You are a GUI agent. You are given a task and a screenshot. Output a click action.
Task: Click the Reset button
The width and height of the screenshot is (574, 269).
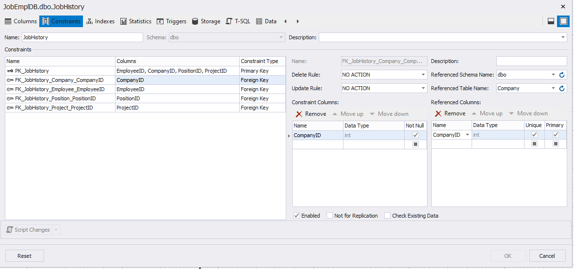(25, 256)
